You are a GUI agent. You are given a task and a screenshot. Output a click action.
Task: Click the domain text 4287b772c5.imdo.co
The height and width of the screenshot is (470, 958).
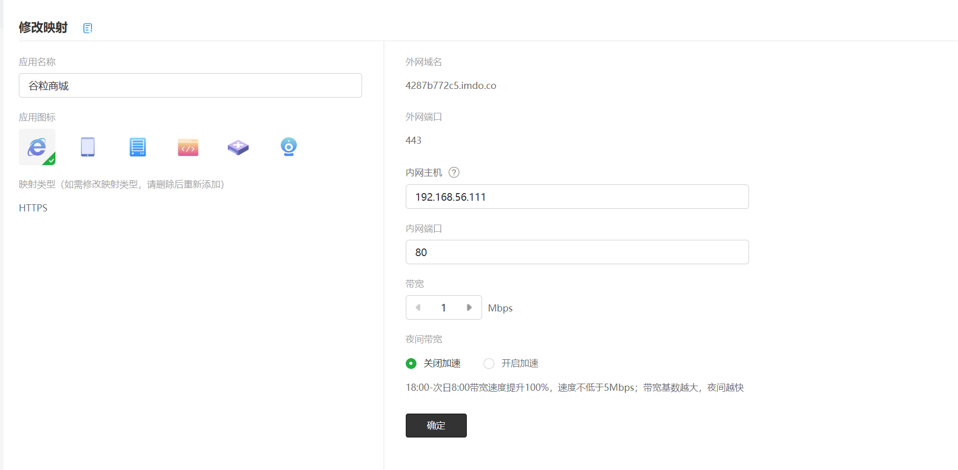tap(451, 85)
